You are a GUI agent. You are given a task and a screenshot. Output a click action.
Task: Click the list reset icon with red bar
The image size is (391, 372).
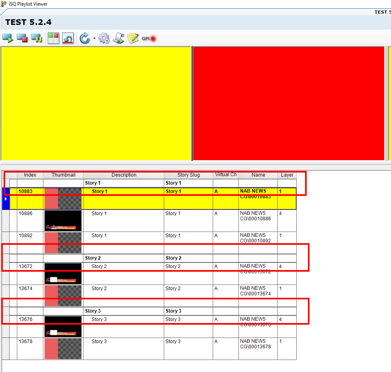(x=68, y=39)
